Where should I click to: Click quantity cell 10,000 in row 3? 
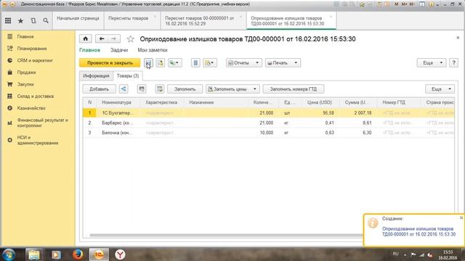click(263, 133)
